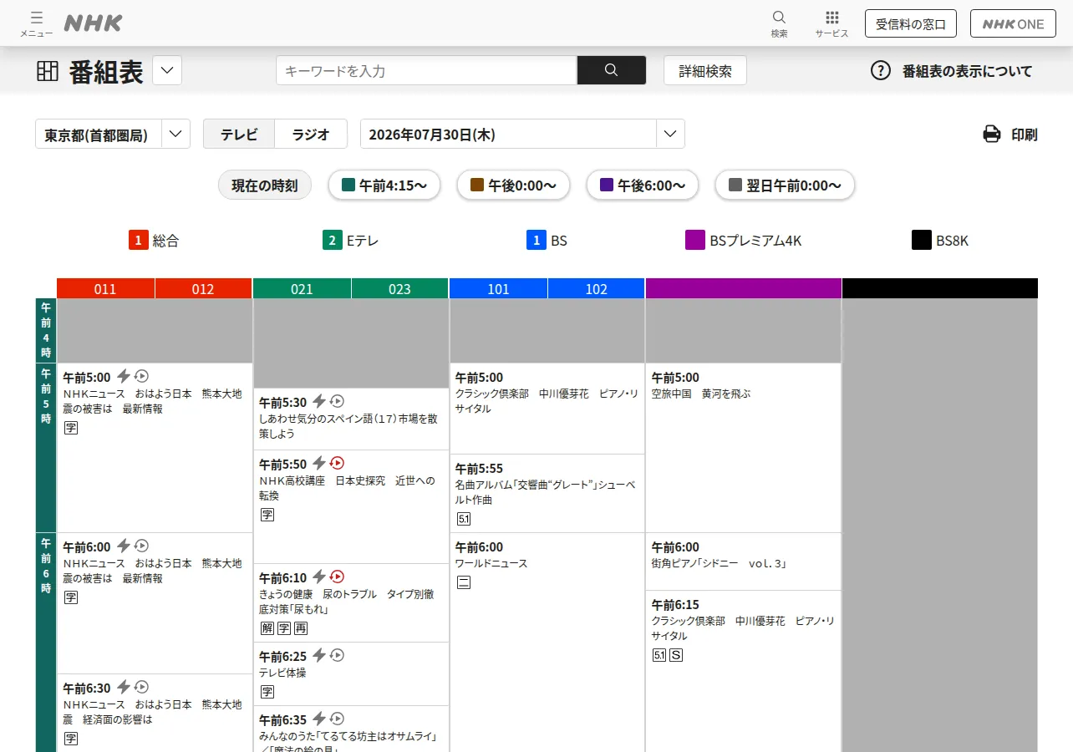Click lightning icon on 午前5:50 高校講座

(x=319, y=463)
